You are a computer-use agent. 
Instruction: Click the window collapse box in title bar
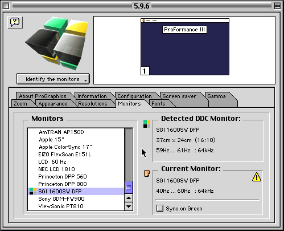277,6
